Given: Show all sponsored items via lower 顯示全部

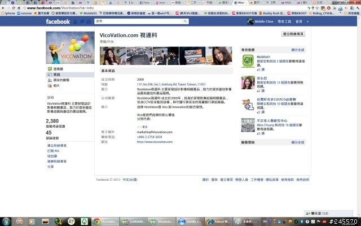Looking at the screenshot, I should pyautogui.click(x=298, y=142).
